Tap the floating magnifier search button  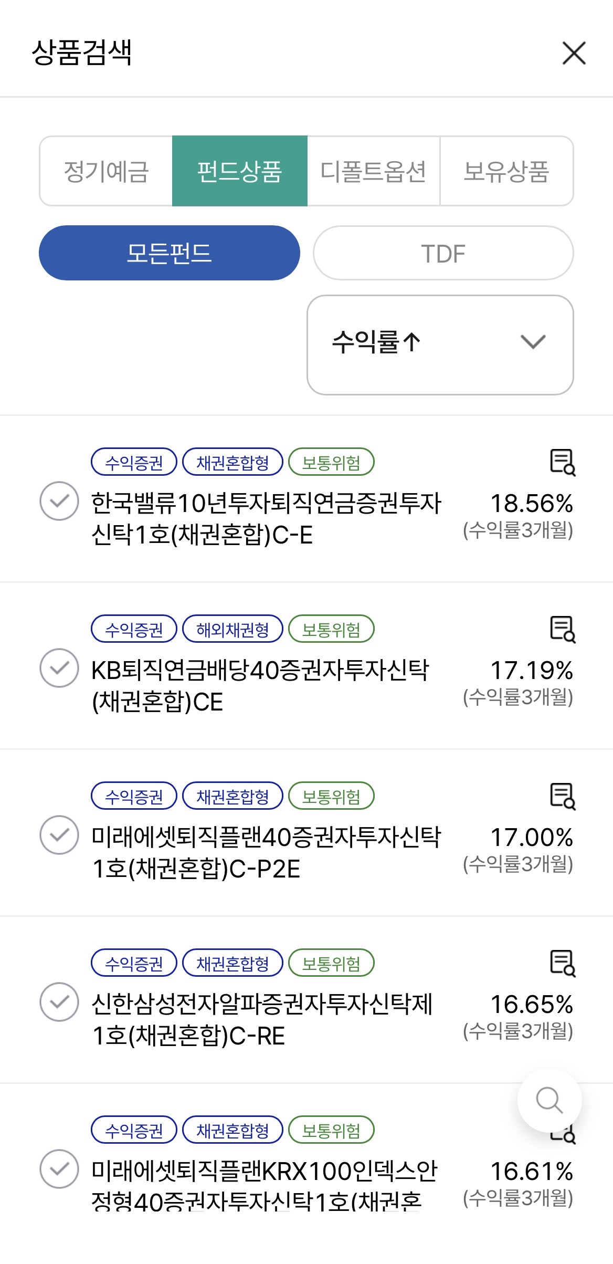(549, 1100)
